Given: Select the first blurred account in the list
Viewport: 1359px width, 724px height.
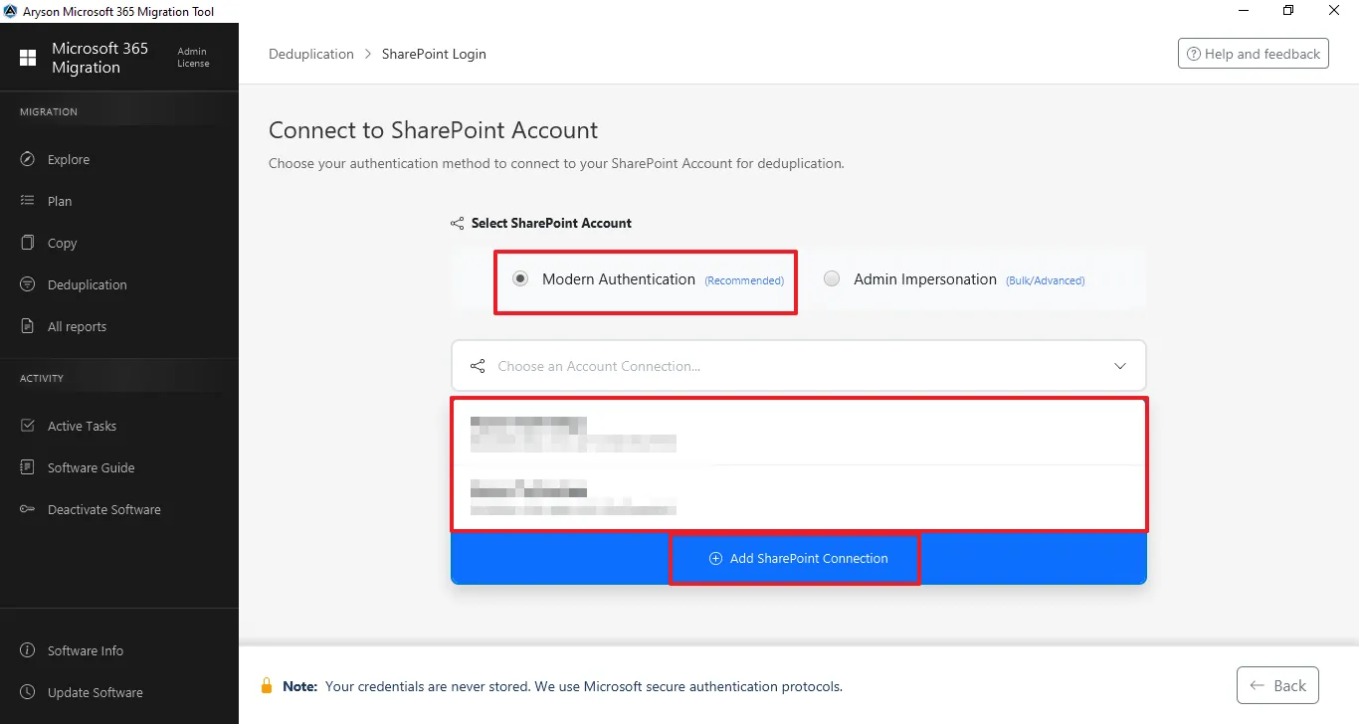Looking at the screenshot, I should pos(798,433).
